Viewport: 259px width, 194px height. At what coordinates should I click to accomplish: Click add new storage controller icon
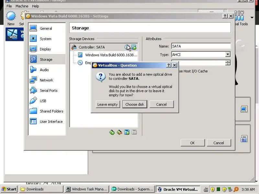coord(112,132)
